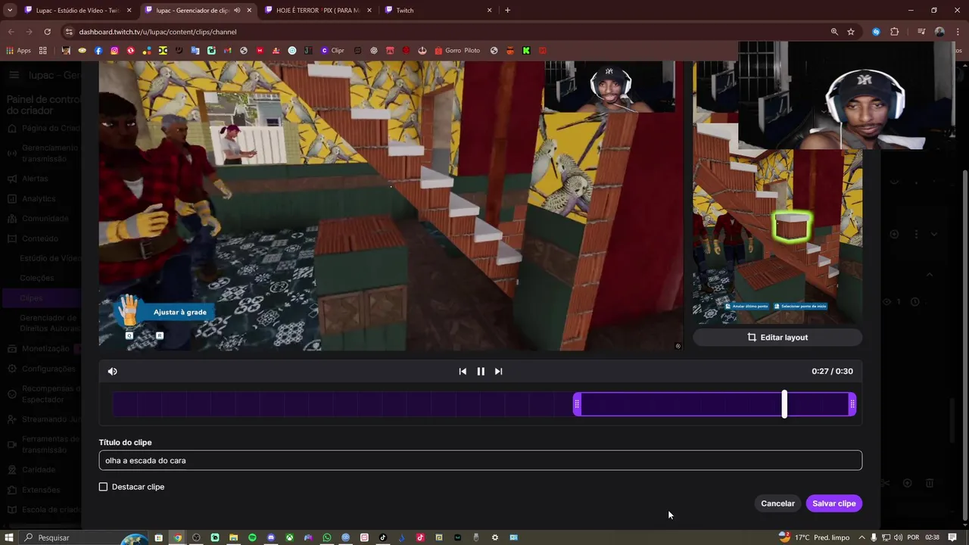Focus the Título do clipe text field
The image size is (969, 545).
click(x=480, y=460)
